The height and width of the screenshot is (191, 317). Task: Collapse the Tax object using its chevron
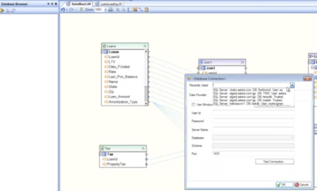pyautogui.click(x=143, y=148)
